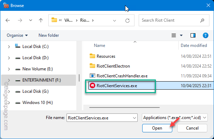Click the search magnifier icon
This screenshot has width=214, height=139.
(202, 20)
